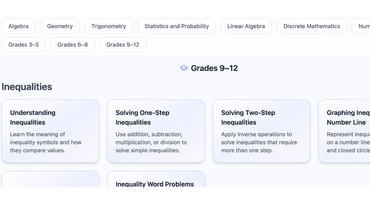Click the graduation cap icon beside Grades 9–12
370x208 pixels.
coord(184,68)
